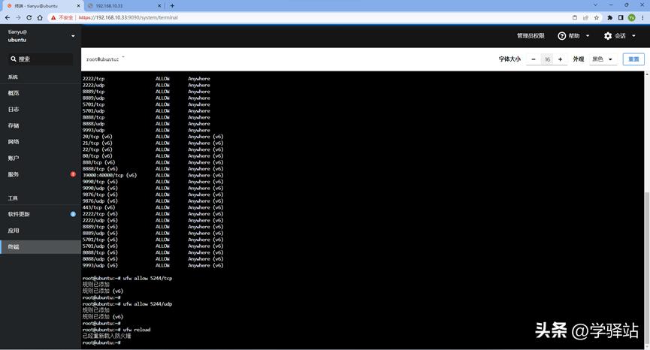
Task: Open the 外观 appearance 黑色 dropdown
Action: coord(602,59)
